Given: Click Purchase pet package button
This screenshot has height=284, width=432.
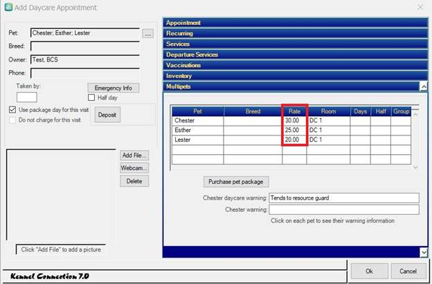Looking at the screenshot, I should pyautogui.click(x=235, y=182).
